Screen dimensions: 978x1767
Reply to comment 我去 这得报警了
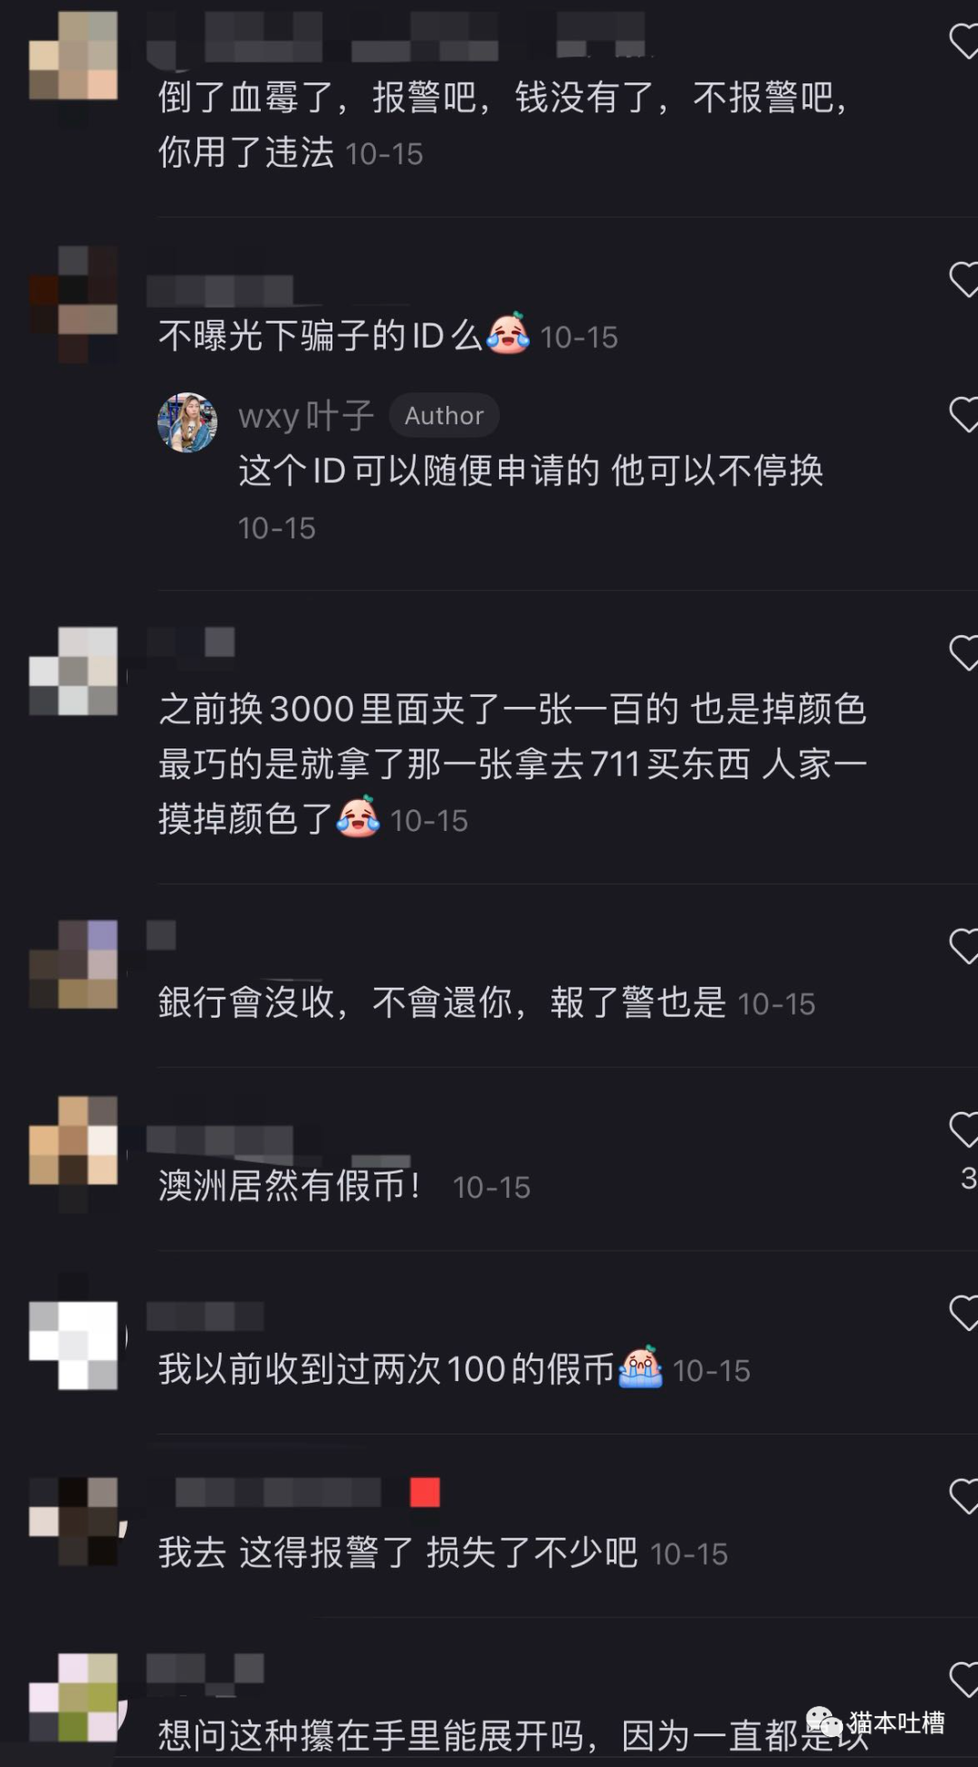[x=398, y=1552]
